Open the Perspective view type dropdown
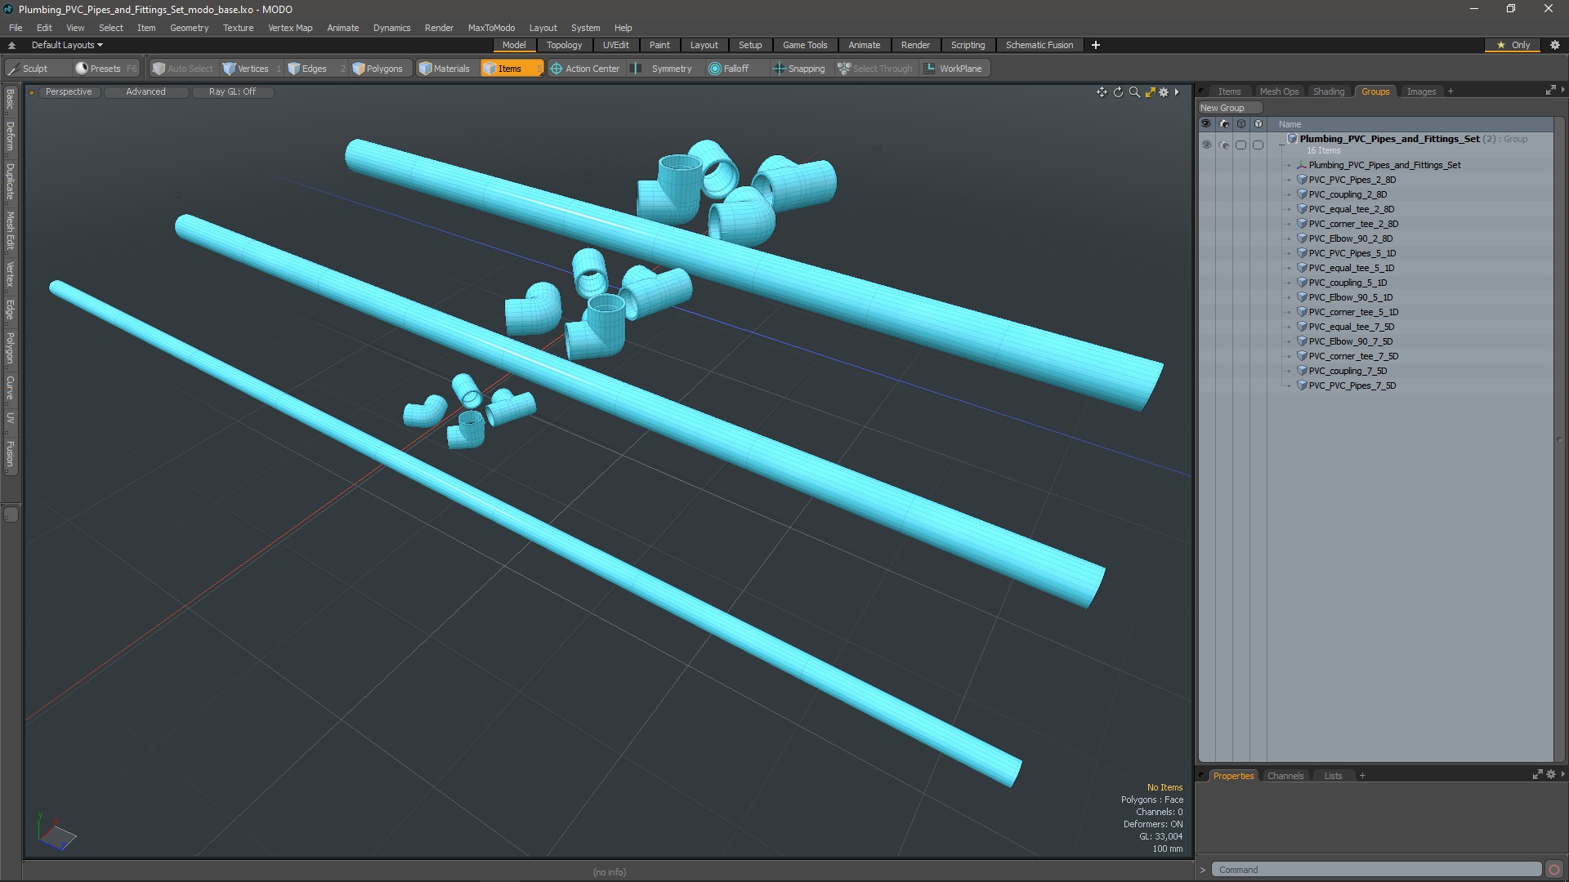This screenshot has height=882, width=1569. click(x=69, y=91)
